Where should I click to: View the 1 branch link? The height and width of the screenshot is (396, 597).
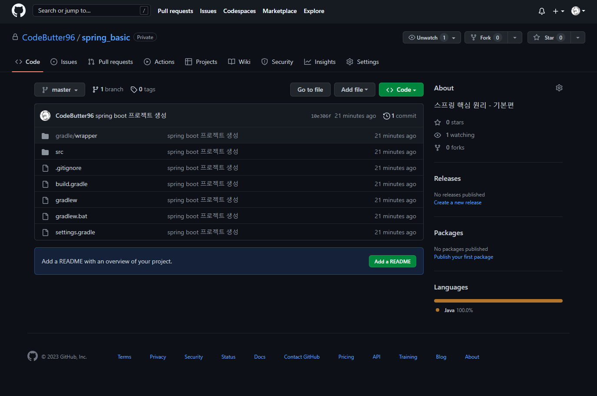pos(108,89)
